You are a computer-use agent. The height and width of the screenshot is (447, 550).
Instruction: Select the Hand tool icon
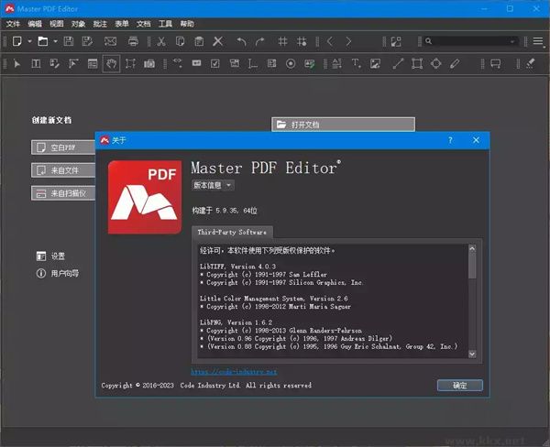tap(111, 63)
